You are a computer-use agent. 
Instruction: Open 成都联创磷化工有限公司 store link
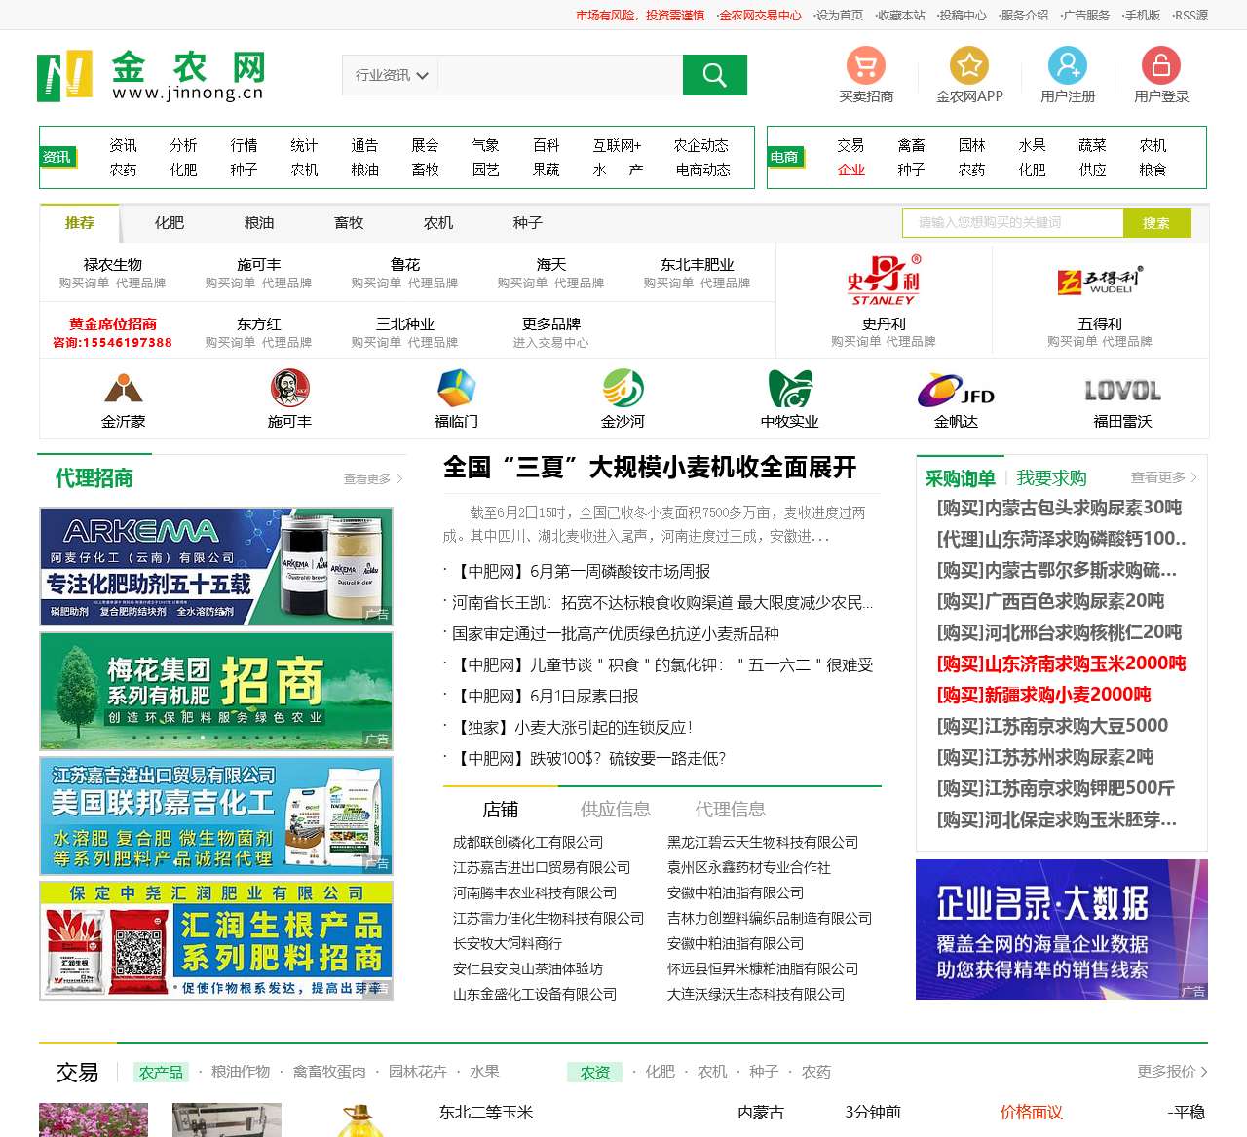pos(528,842)
